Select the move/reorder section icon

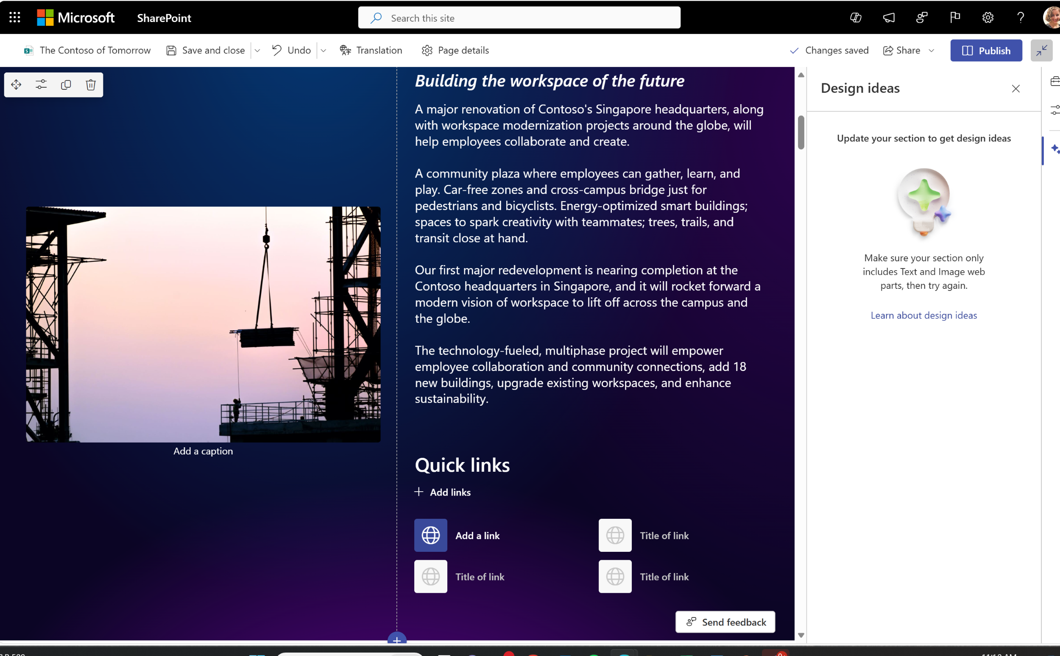[16, 84]
